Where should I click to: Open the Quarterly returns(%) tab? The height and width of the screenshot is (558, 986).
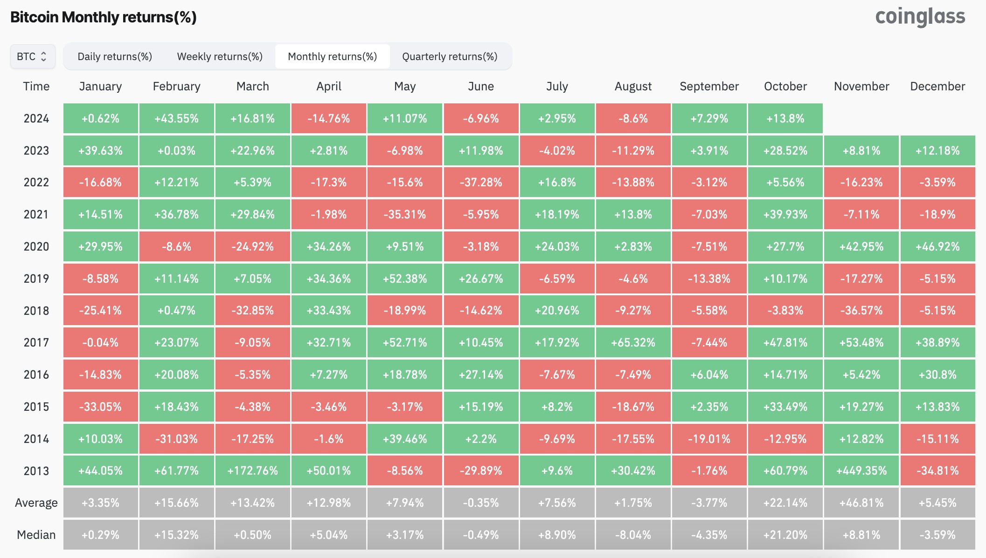click(x=450, y=56)
